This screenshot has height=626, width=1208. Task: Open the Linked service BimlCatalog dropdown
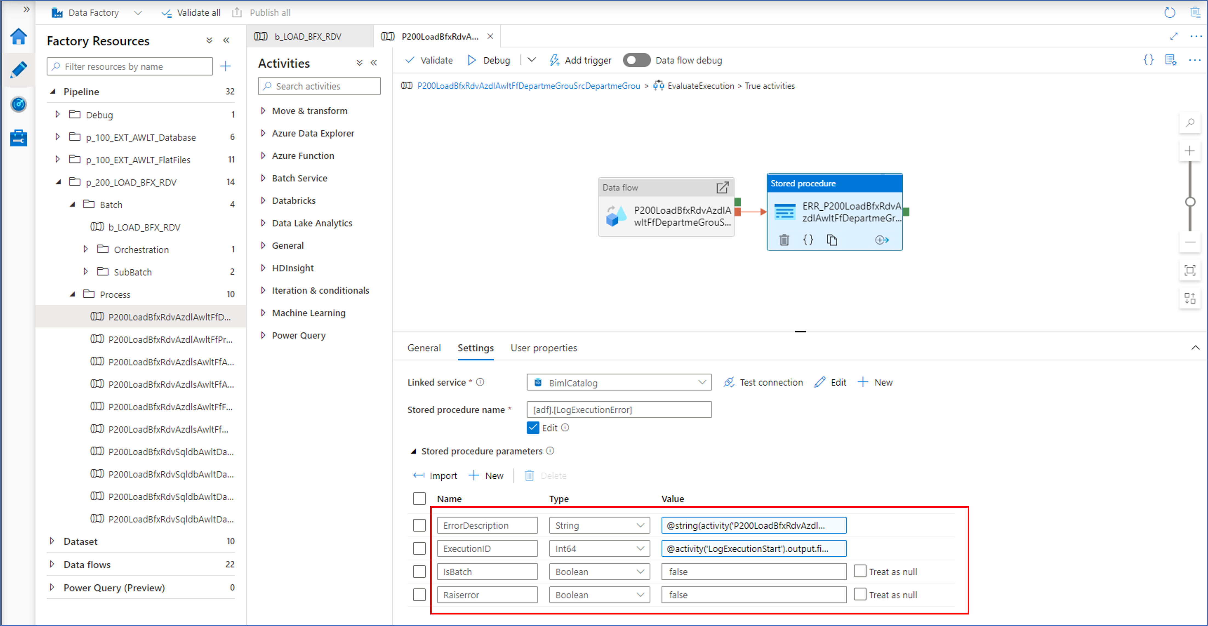point(619,382)
